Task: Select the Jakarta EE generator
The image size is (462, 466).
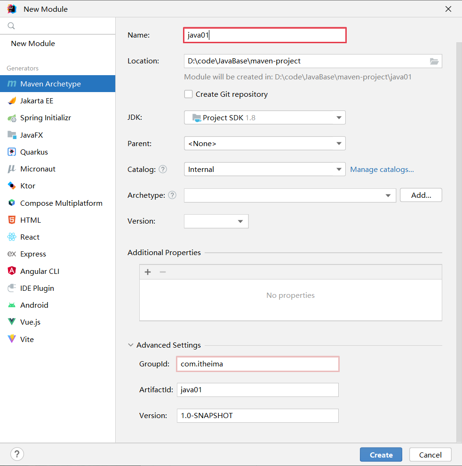Action: pos(37,101)
